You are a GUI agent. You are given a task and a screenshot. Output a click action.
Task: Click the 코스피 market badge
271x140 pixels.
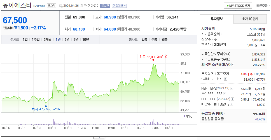(x=52, y=6)
